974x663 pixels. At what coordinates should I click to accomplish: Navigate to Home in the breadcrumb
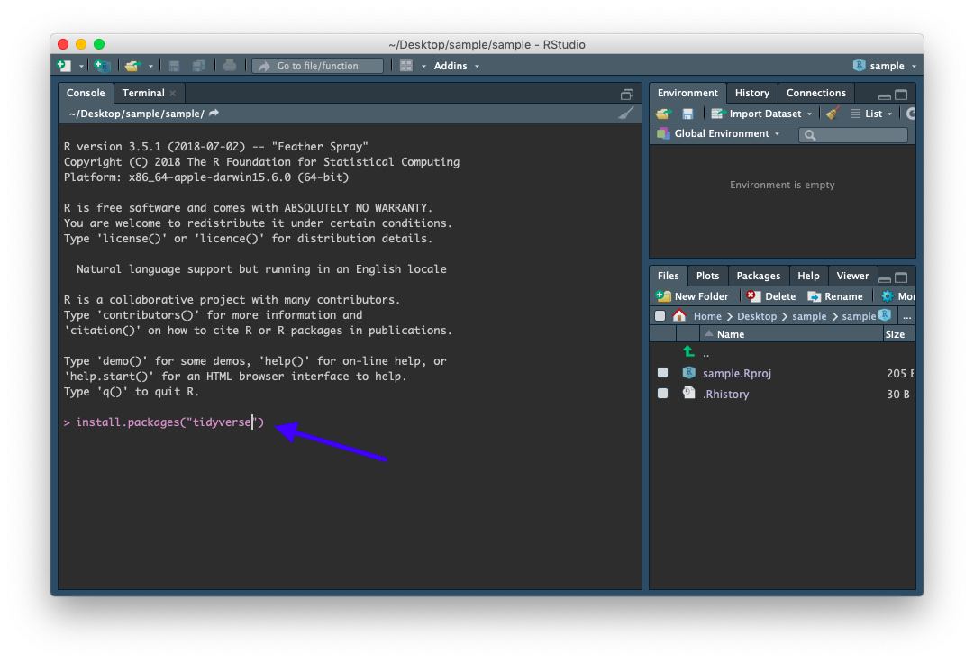707,316
